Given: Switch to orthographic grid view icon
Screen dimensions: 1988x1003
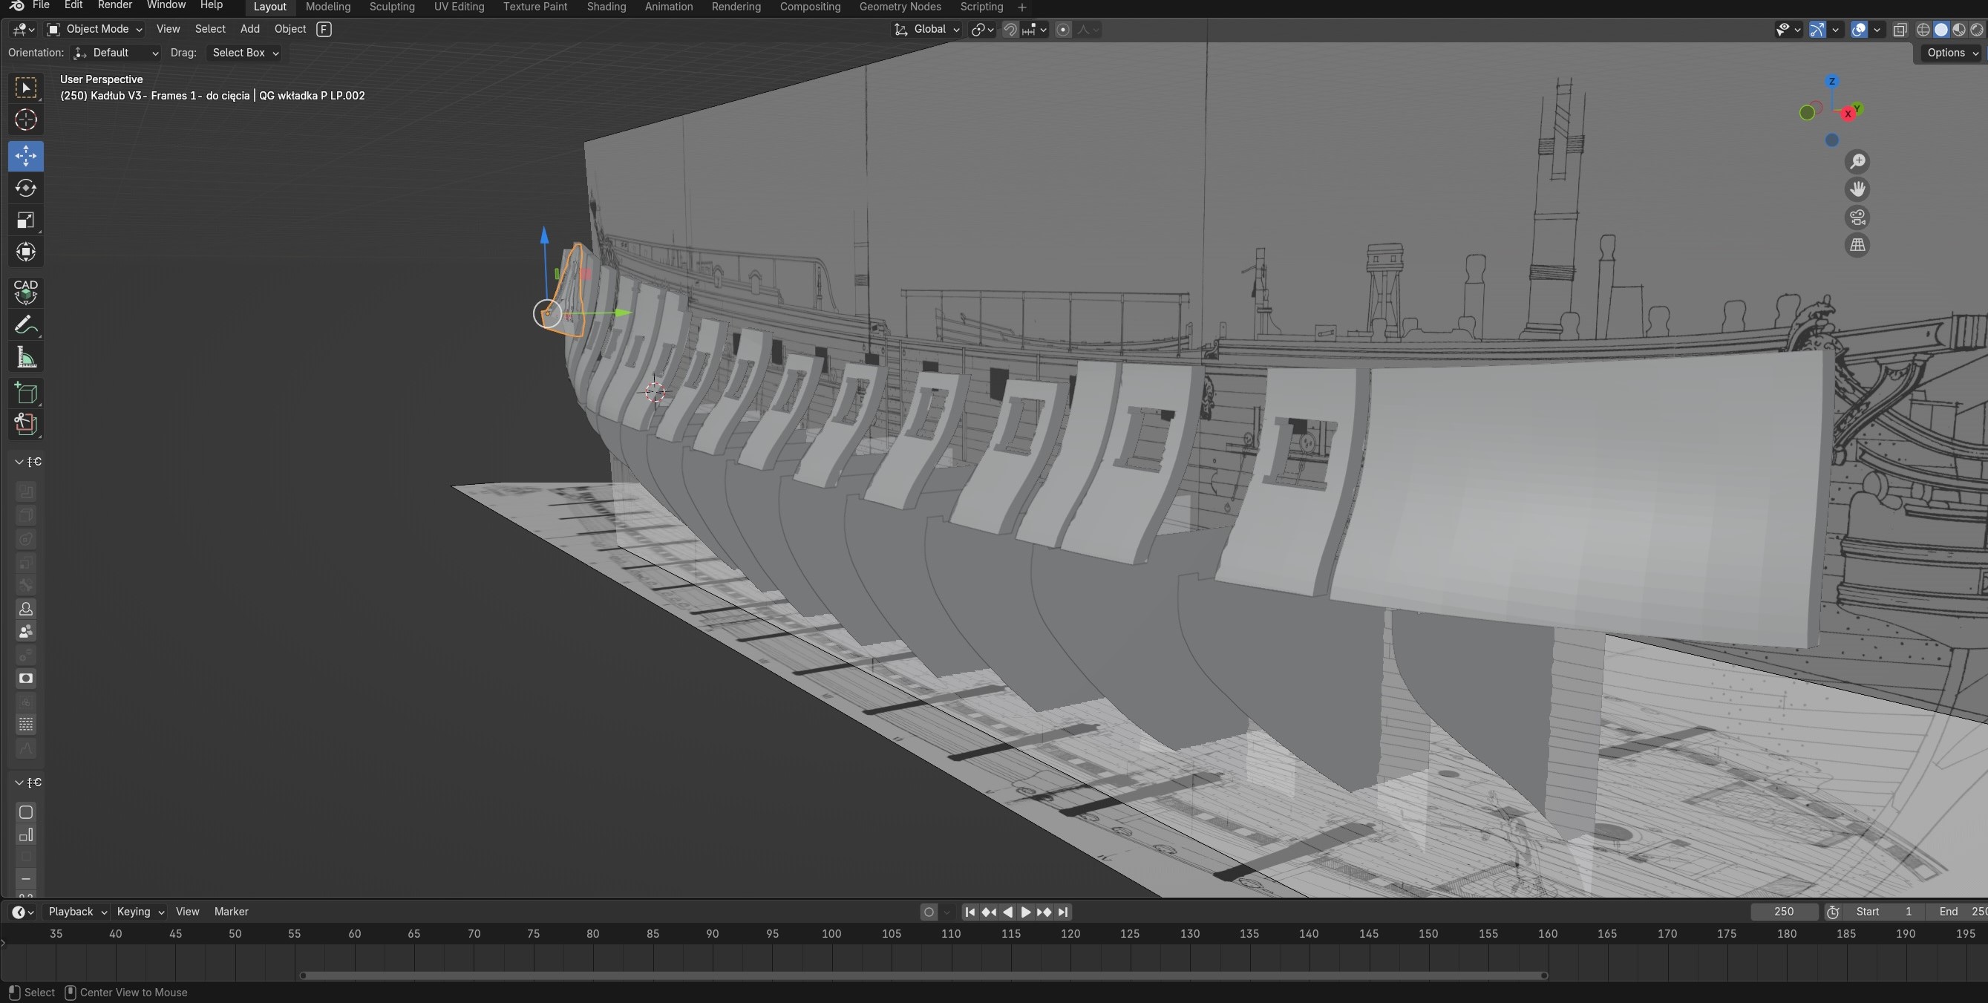Looking at the screenshot, I should [1857, 245].
